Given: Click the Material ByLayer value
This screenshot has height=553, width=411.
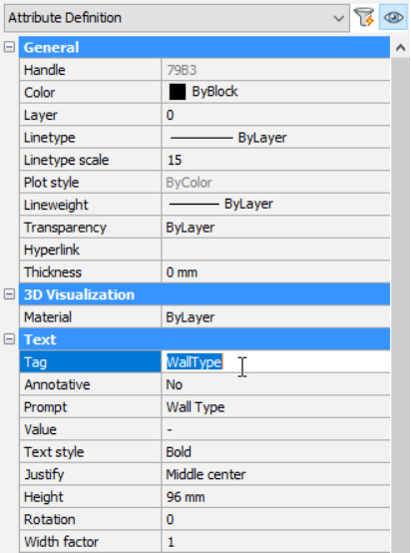Looking at the screenshot, I should (x=275, y=317).
